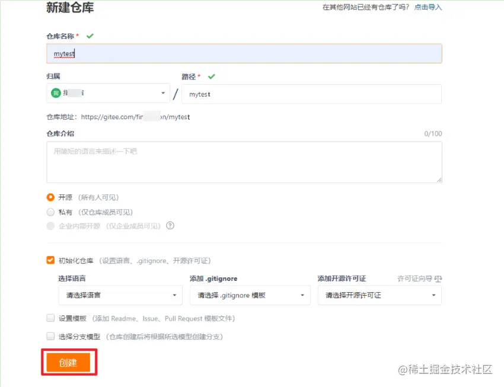Image resolution: width=504 pixels, height=387 pixels.
Task: Click the 新建仓库 heading
Action: pyautogui.click(x=70, y=7)
